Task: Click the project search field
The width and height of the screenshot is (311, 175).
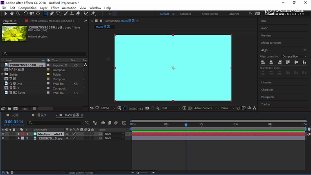Action: tap(44, 54)
